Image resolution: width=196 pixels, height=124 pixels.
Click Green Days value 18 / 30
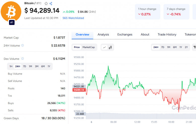pyautogui.click(x=53, y=118)
